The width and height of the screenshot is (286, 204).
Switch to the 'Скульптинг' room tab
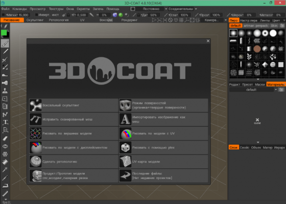[x=35, y=20]
